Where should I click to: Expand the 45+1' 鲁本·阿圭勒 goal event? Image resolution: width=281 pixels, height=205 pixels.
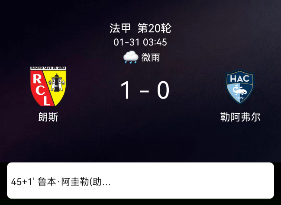coord(61,182)
